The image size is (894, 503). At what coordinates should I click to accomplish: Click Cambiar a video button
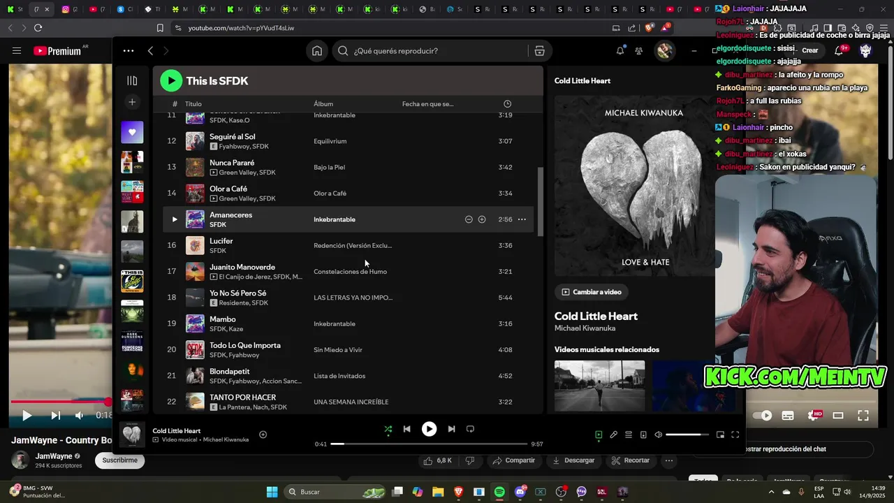pyautogui.click(x=591, y=292)
